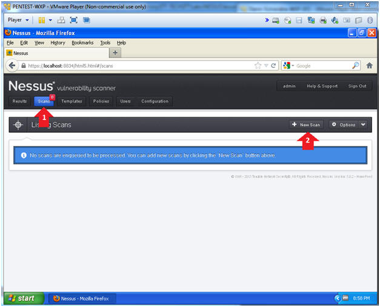
Task: Click the VMware device icon left of Bluetooth
Action: click(358, 21)
